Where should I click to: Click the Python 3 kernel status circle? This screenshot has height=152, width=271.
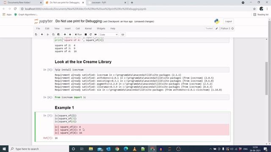232,29
